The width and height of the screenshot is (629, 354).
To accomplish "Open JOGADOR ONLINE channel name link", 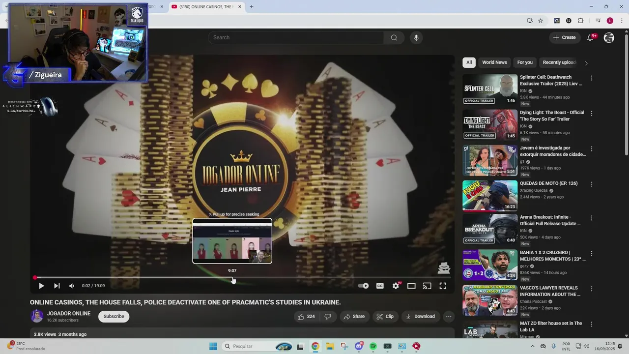I will point(69,314).
